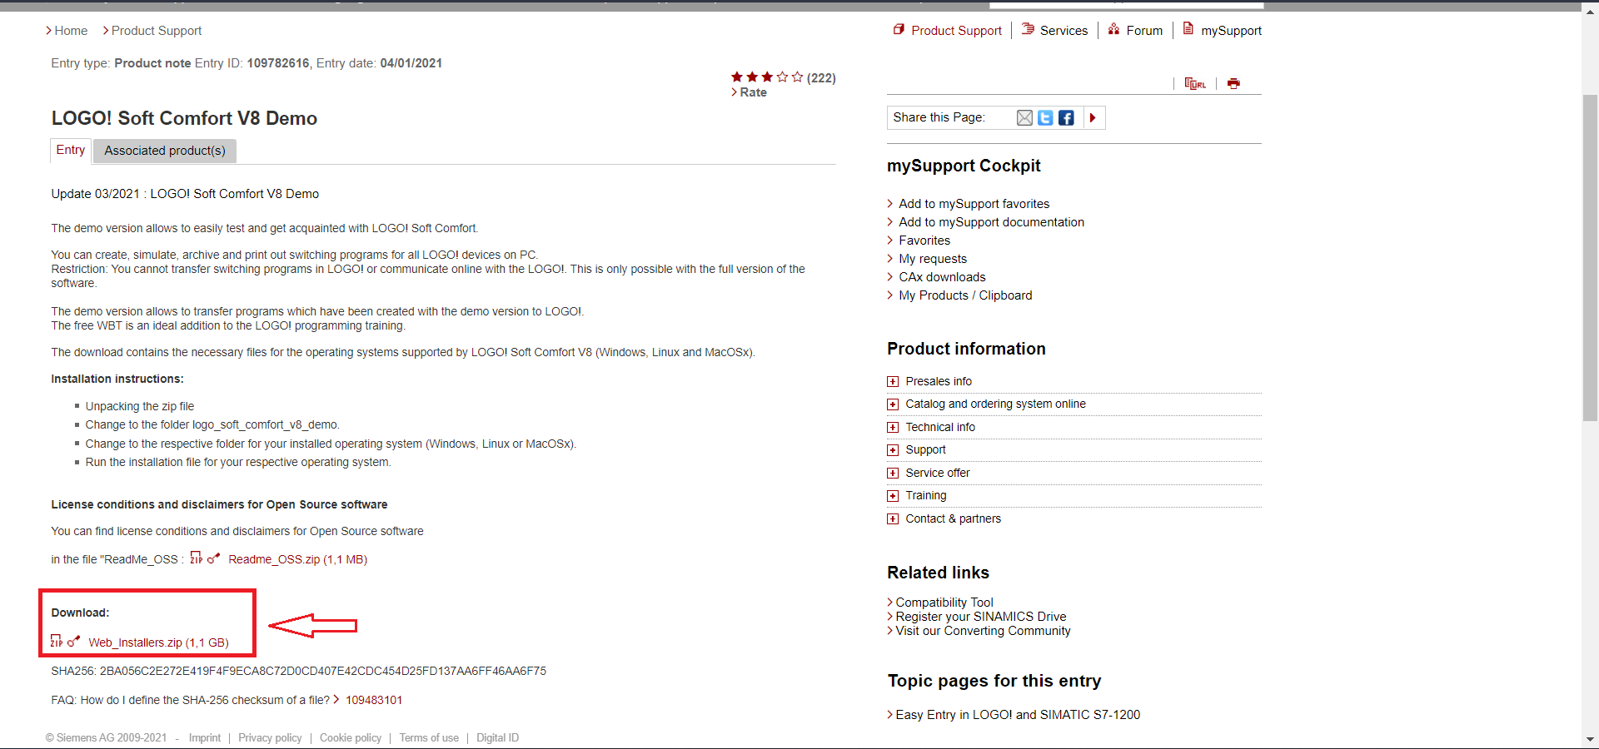Expand the Technical info section

click(893, 428)
